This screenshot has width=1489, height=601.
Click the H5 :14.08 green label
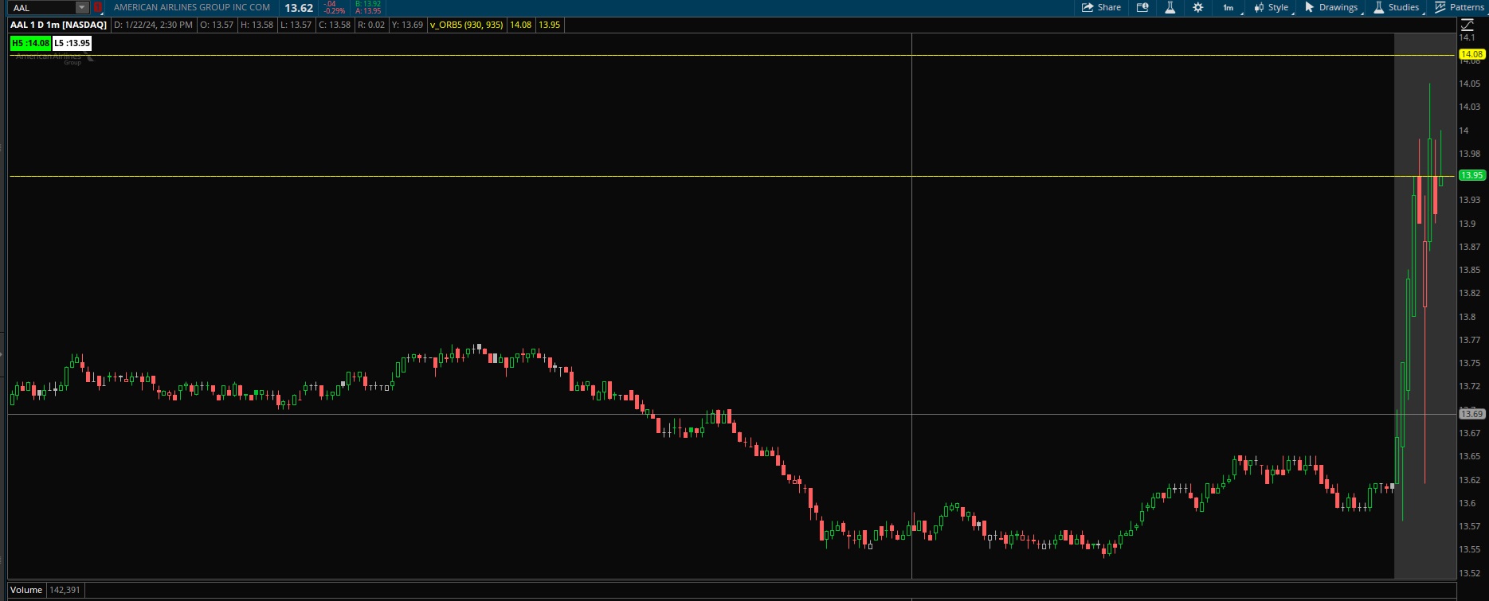pyautogui.click(x=30, y=43)
